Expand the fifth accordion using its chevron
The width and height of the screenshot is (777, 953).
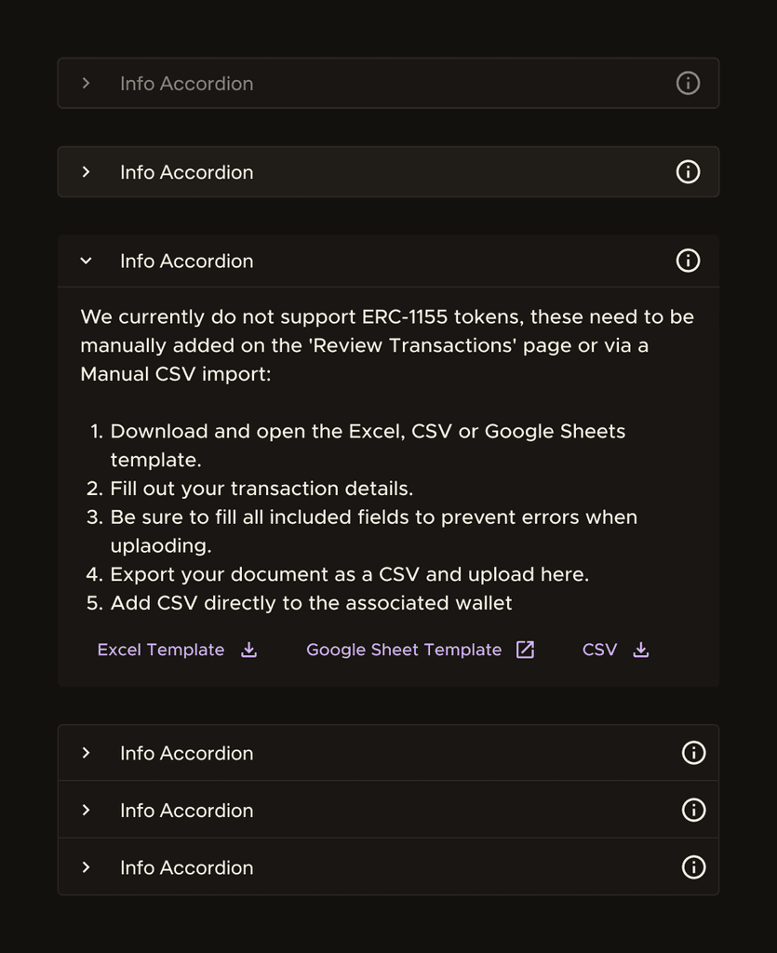(x=87, y=811)
